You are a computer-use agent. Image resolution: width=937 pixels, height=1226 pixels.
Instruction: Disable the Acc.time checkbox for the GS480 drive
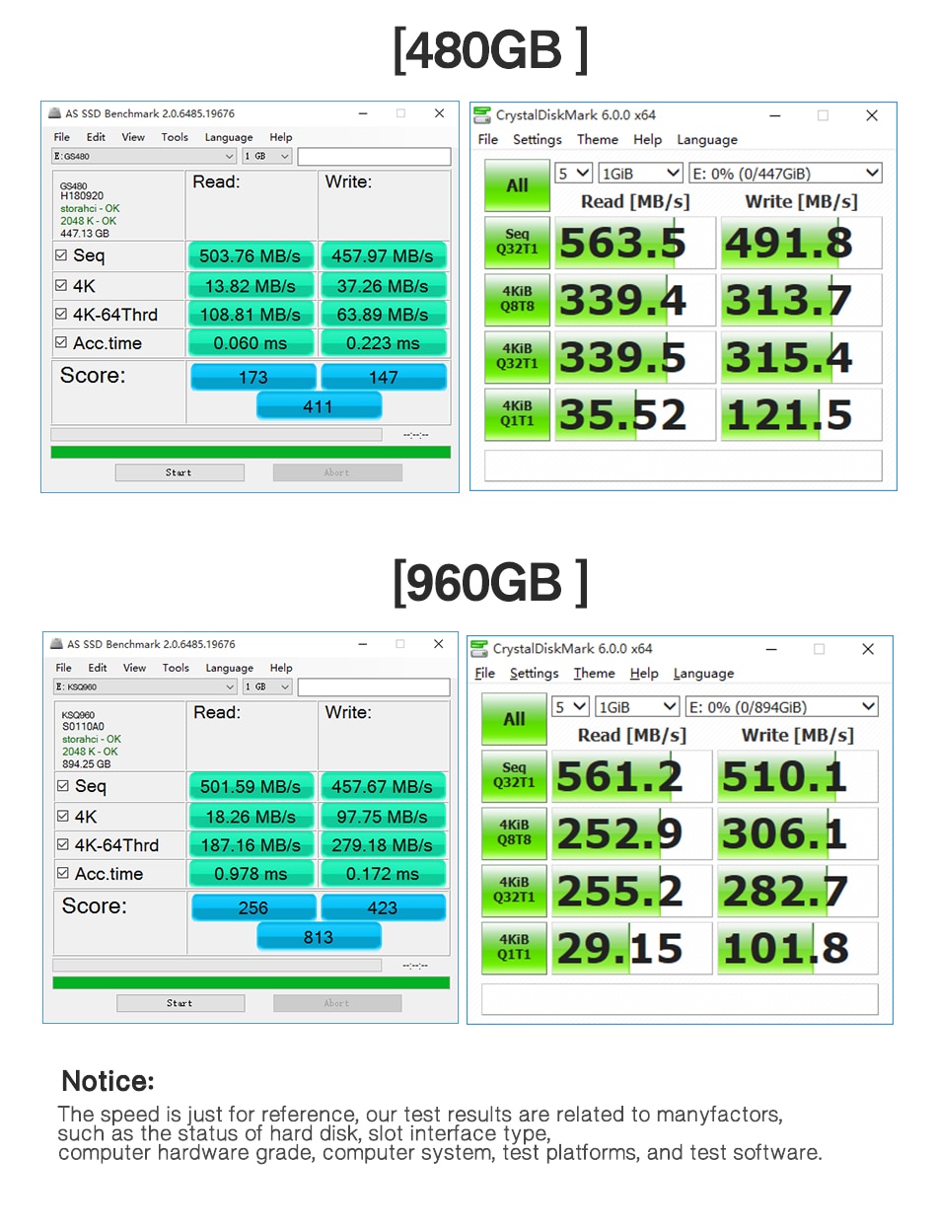click(62, 343)
